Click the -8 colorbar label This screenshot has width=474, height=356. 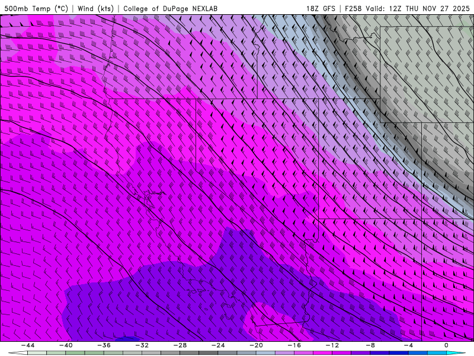pos(370,345)
